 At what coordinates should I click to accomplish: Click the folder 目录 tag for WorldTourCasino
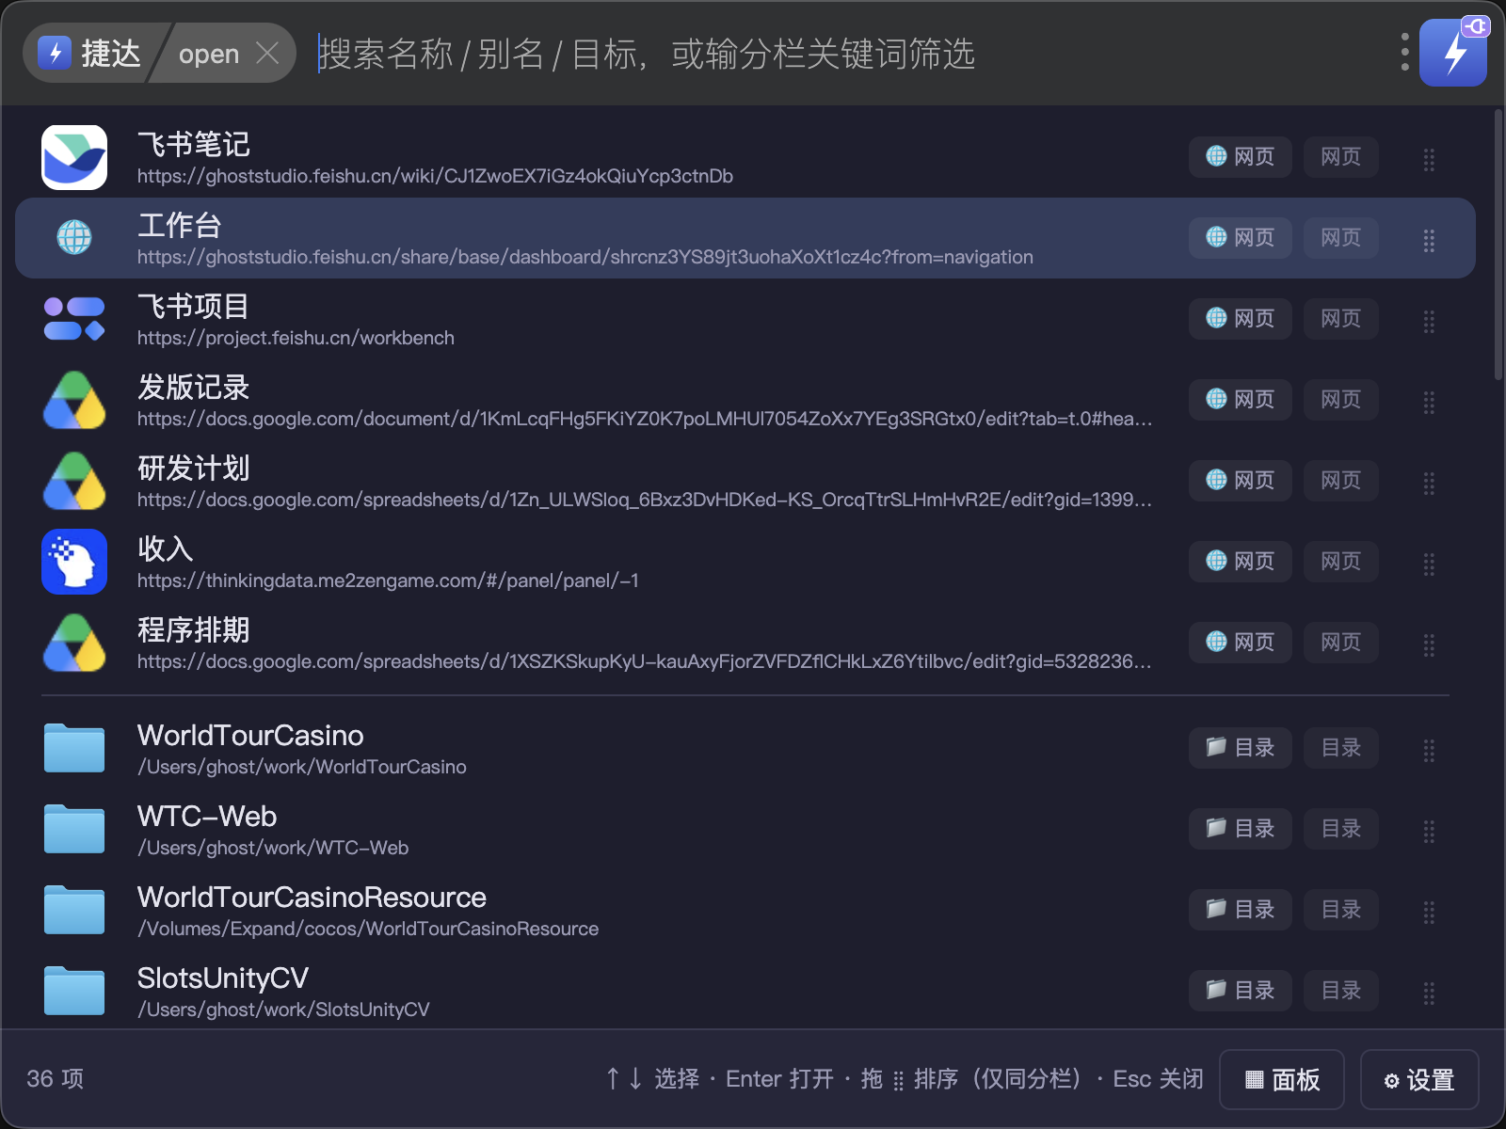coord(1240,747)
